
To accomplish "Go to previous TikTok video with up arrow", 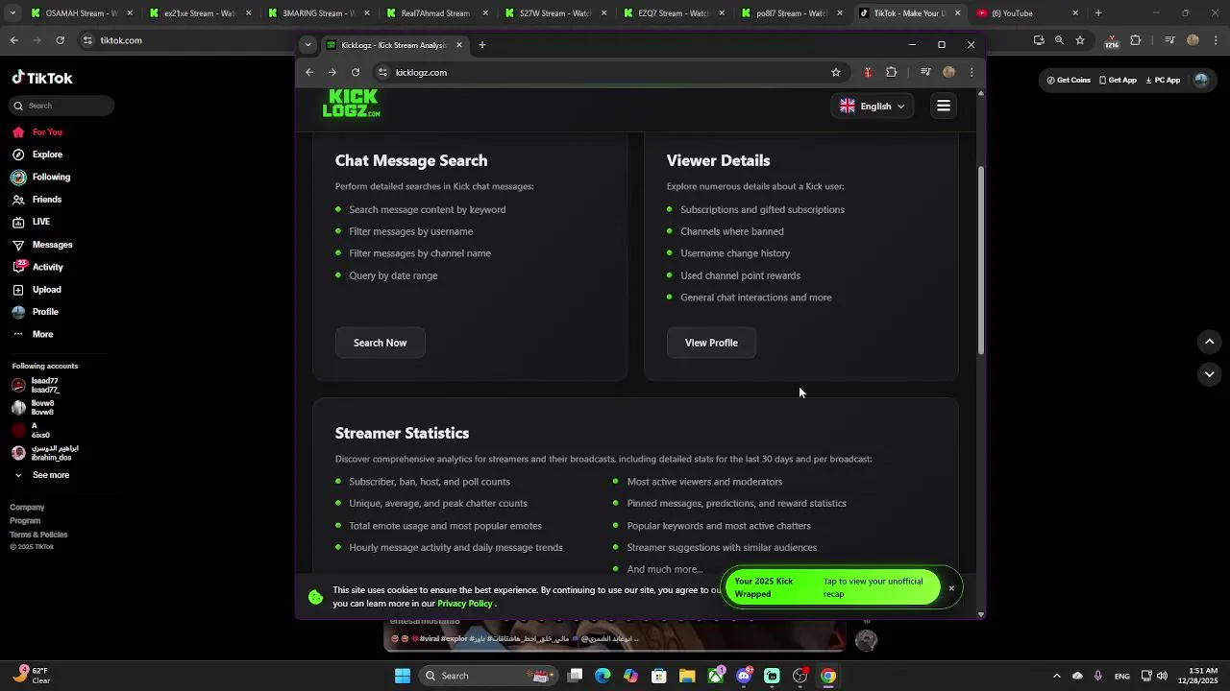I will click(1210, 342).
